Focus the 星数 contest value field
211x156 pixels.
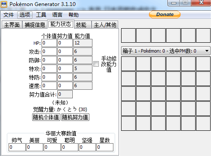tap(105, 147)
